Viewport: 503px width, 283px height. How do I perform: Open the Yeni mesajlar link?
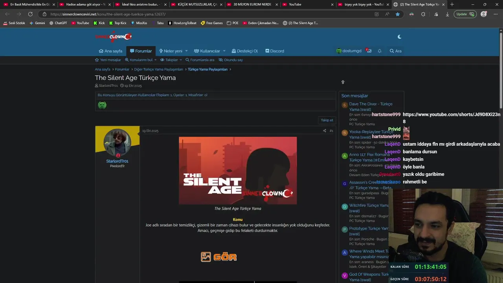(x=108, y=60)
